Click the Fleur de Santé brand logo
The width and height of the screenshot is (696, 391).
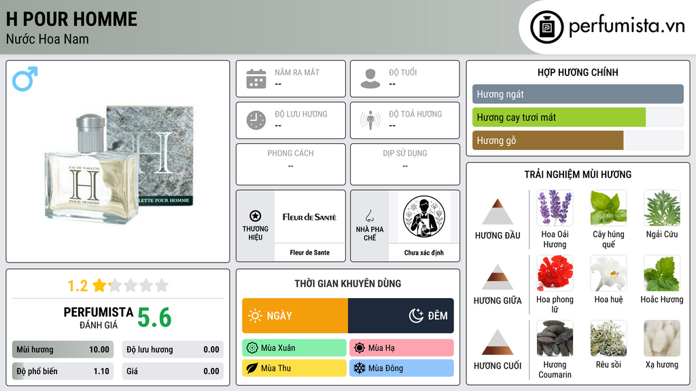click(x=309, y=217)
